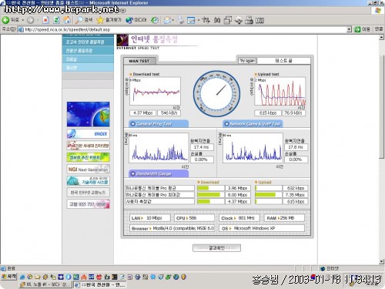This screenshot has width=385, height=289.
Task: Open Back button history dropdown arrow
Action: click(x=22, y=20)
